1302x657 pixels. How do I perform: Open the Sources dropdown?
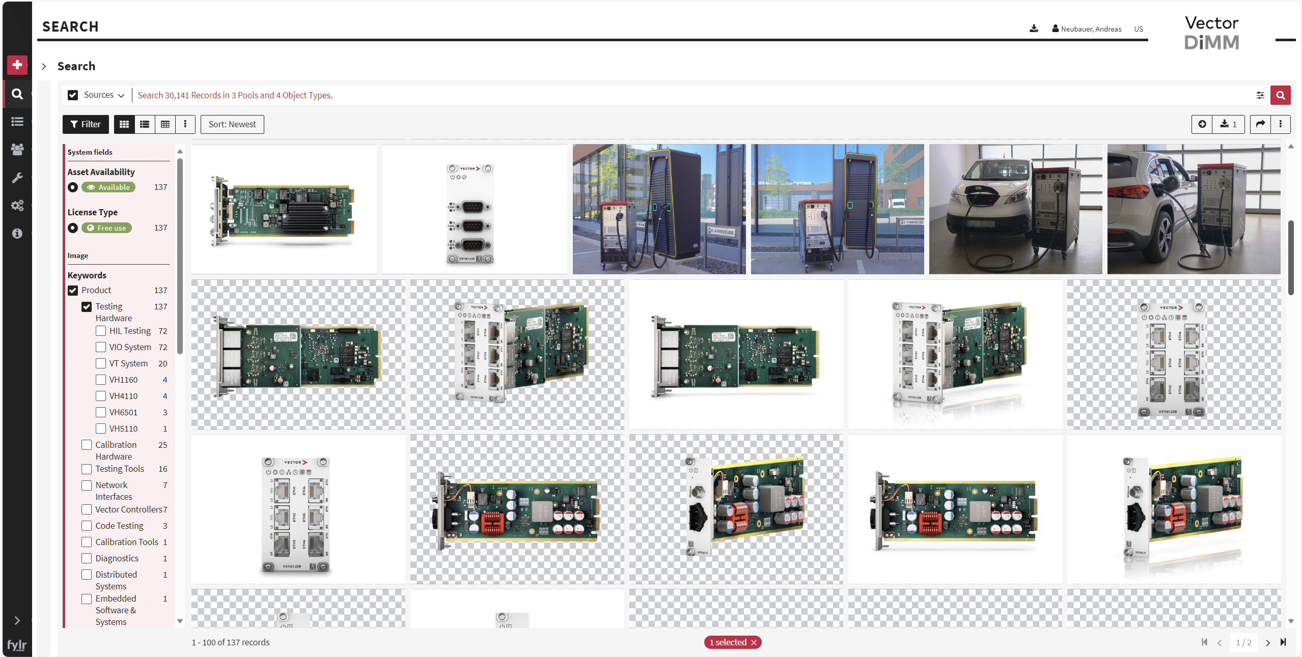[x=104, y=95]
